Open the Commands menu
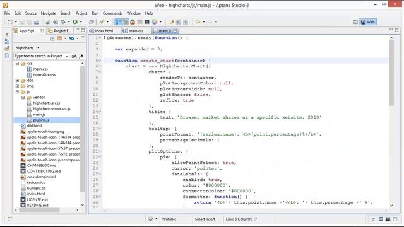The height and width of the screenshot is (227, 404). tap(112, 13)
